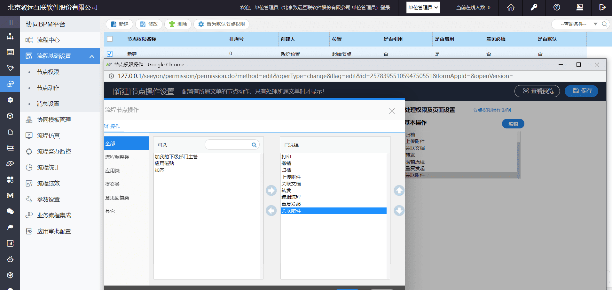Click the 保存 button
The image size is (612, 290).
tap(581, 91)
